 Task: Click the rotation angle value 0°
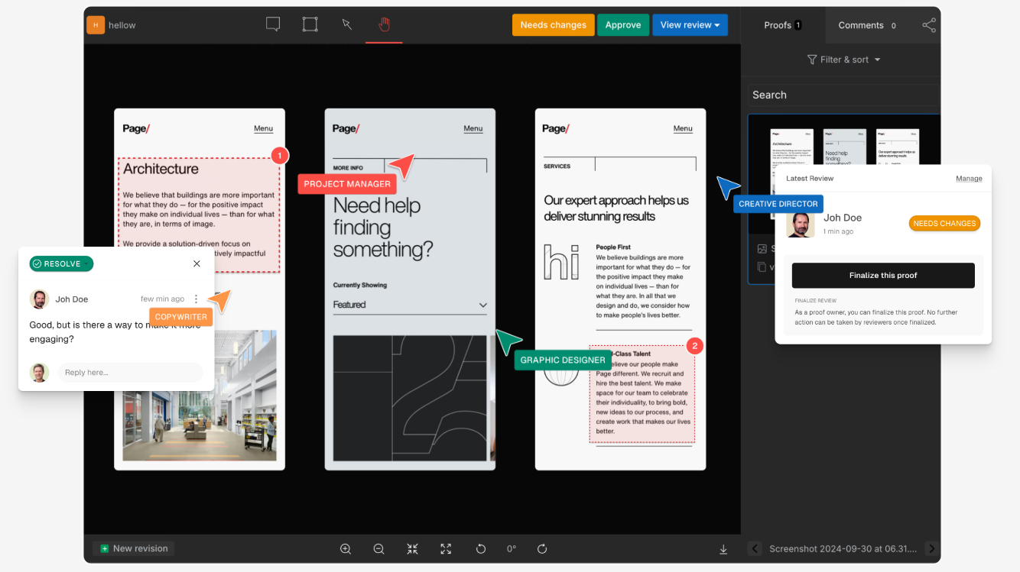[x=512, y=548]
